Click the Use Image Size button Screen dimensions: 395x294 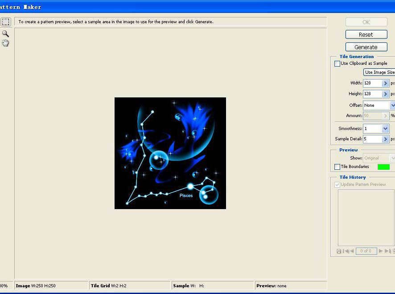pos(379,72)
